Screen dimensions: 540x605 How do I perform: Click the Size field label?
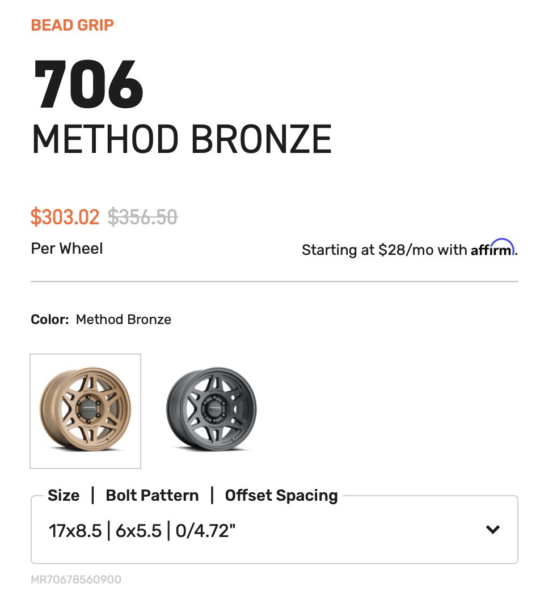(x=64, y=496)
